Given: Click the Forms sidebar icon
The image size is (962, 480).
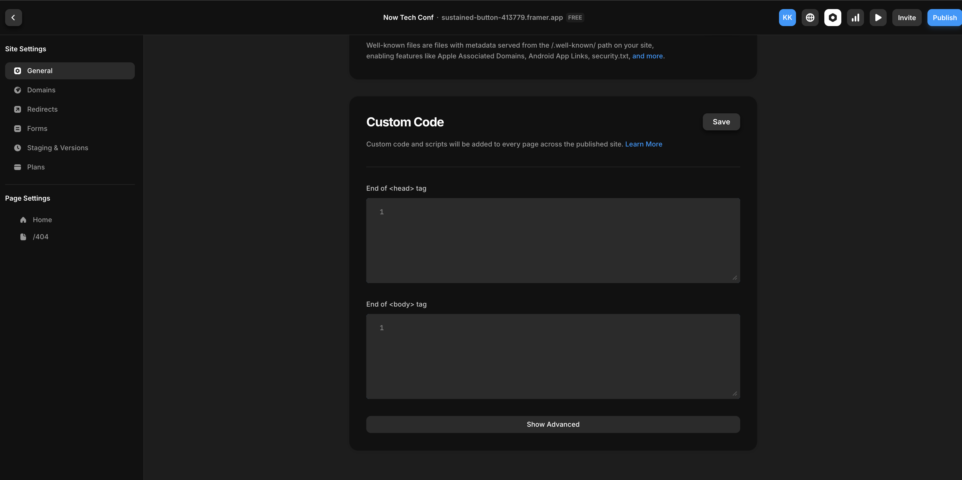Looking at the screenshot, I should point(18,128).
